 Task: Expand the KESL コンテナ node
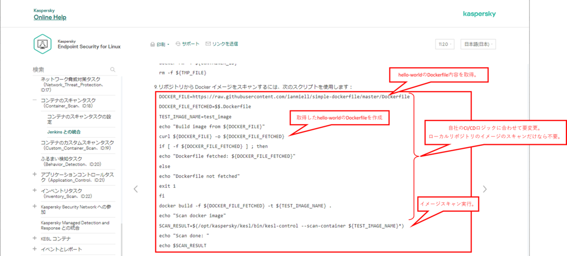(35, 238)
